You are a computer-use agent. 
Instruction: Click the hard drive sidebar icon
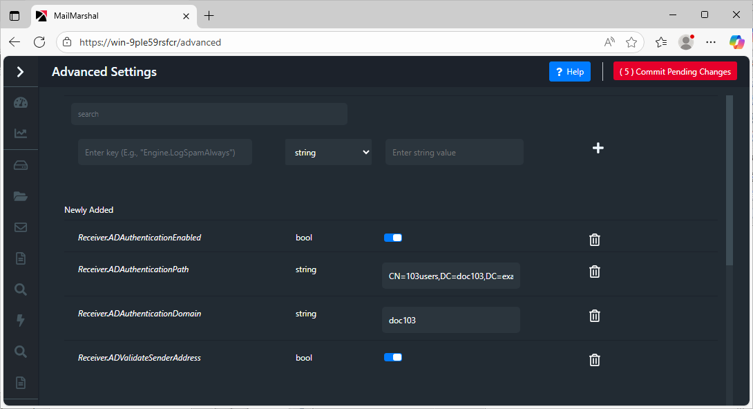21,165
